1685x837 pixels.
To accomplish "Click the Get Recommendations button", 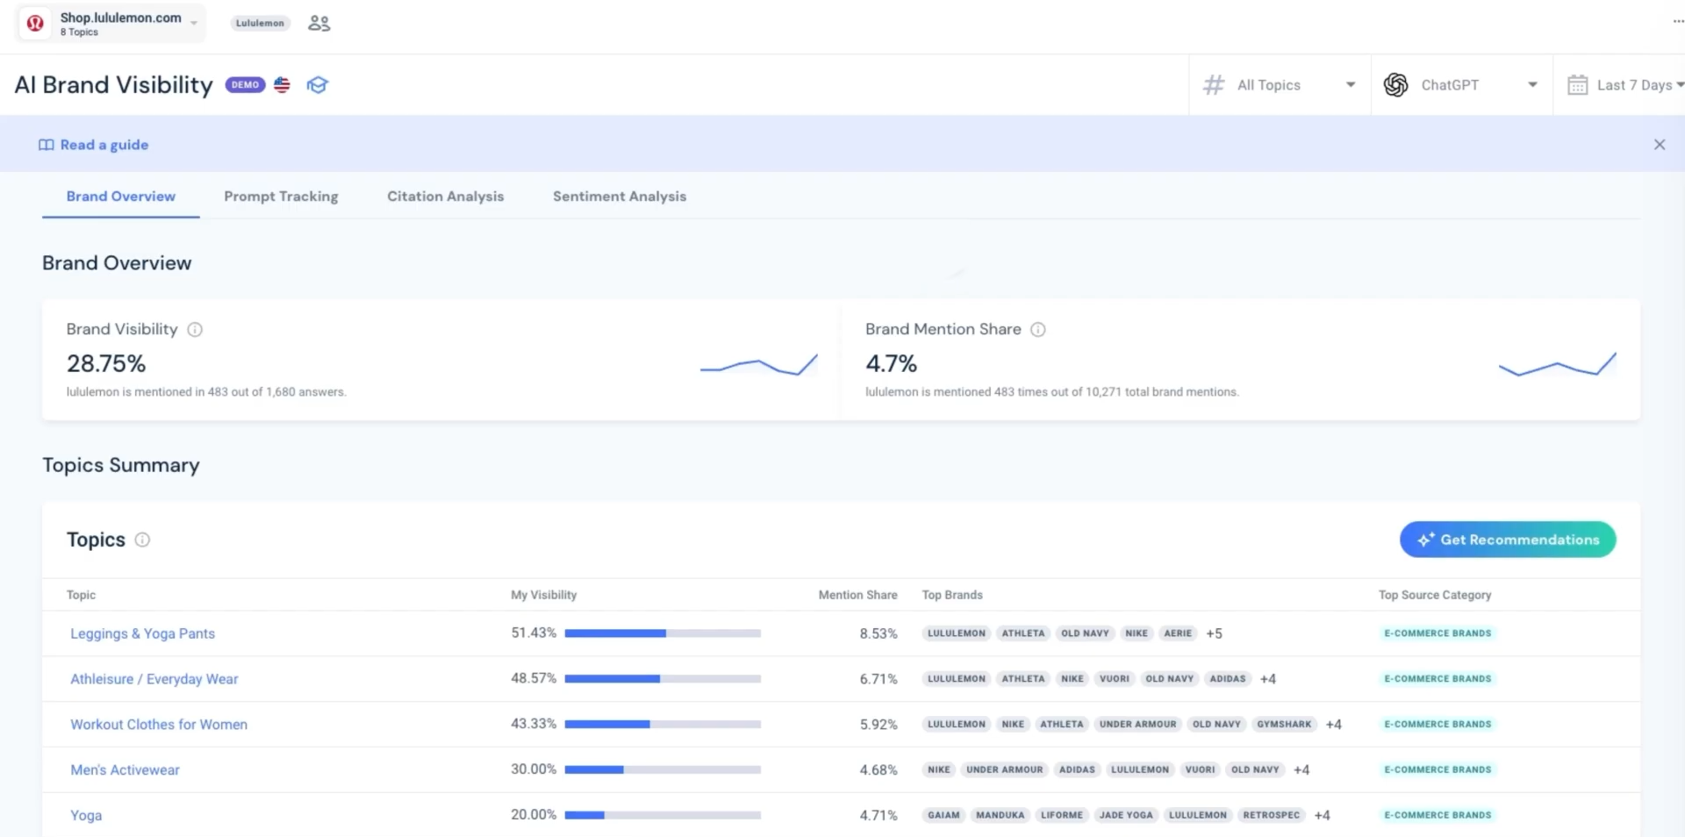I will pos(1507,540).
